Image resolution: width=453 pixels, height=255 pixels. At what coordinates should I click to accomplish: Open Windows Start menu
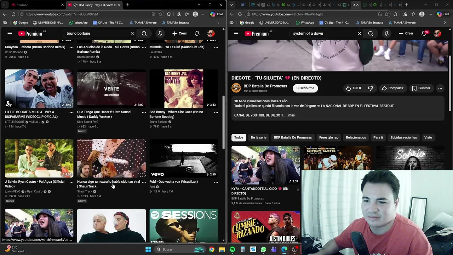pos(148,249)
